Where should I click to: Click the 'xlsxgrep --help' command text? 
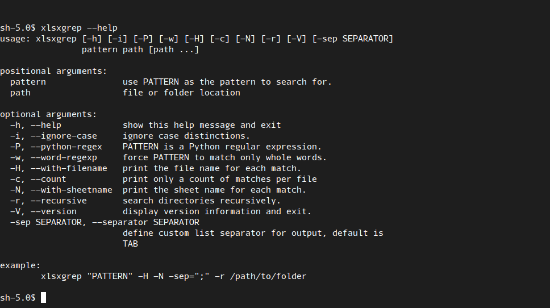79,28
